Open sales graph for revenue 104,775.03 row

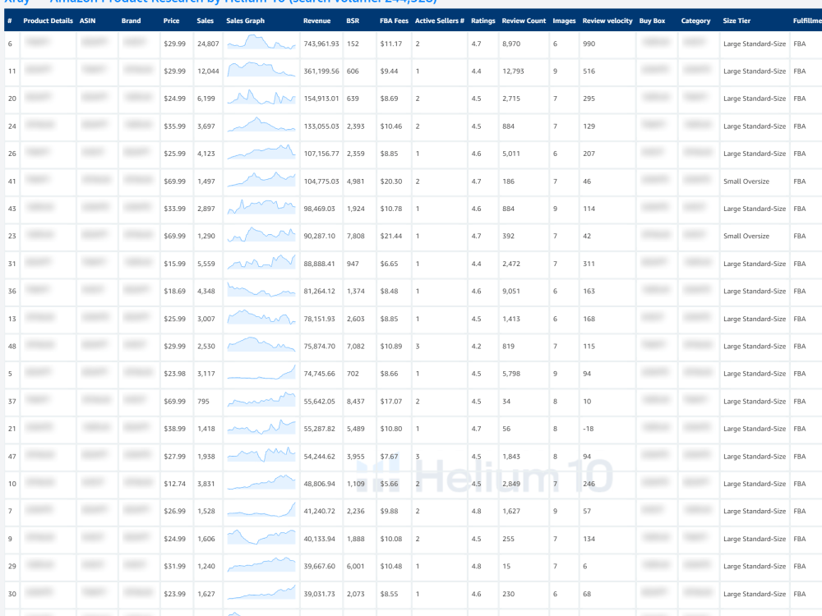(261, 180)
